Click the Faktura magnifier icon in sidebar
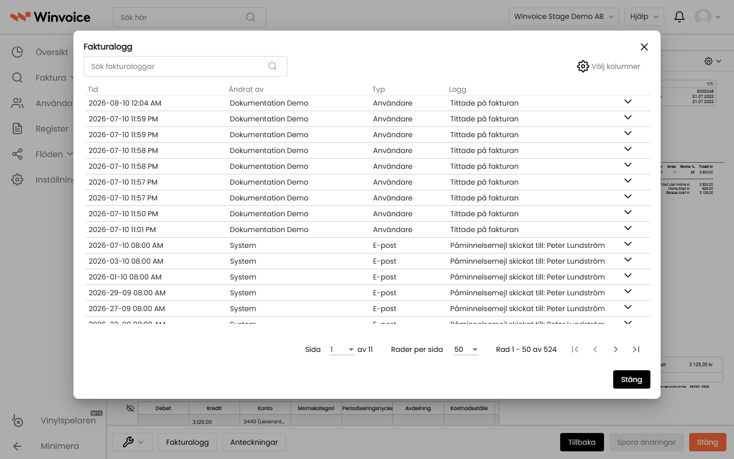This screenshot has width=734, height=459. (17, 78)
